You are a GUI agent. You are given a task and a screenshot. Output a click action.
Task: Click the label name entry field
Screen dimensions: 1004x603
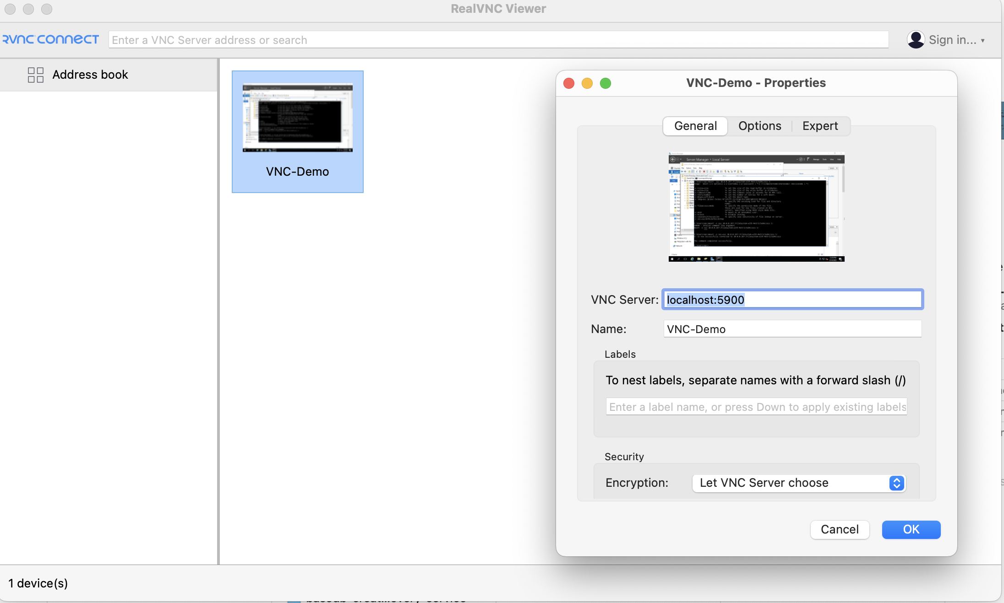(756, 407)
